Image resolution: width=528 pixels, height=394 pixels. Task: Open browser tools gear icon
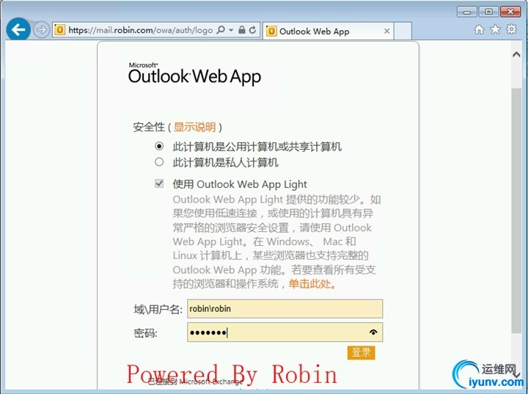click(512, 29)
